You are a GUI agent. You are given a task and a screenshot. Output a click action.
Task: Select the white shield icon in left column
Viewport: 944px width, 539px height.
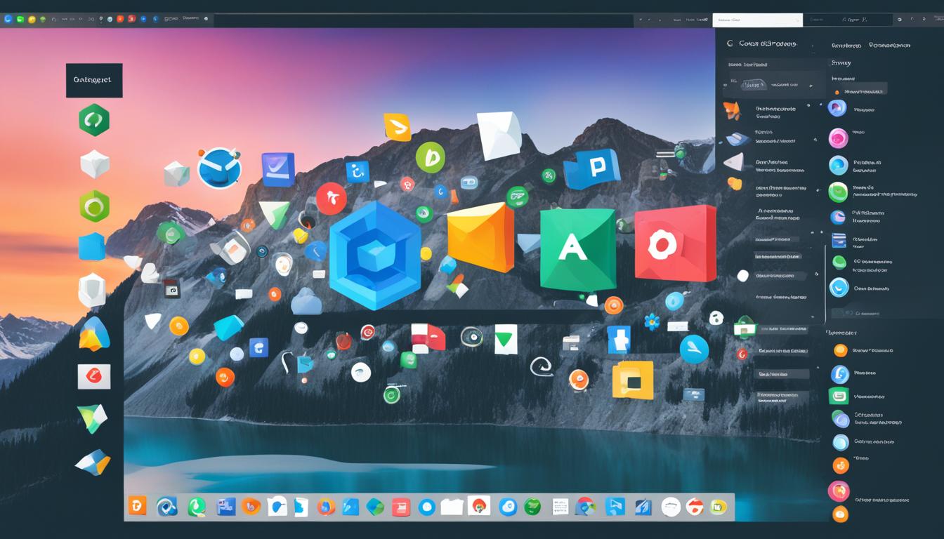(x=92, y=290)
